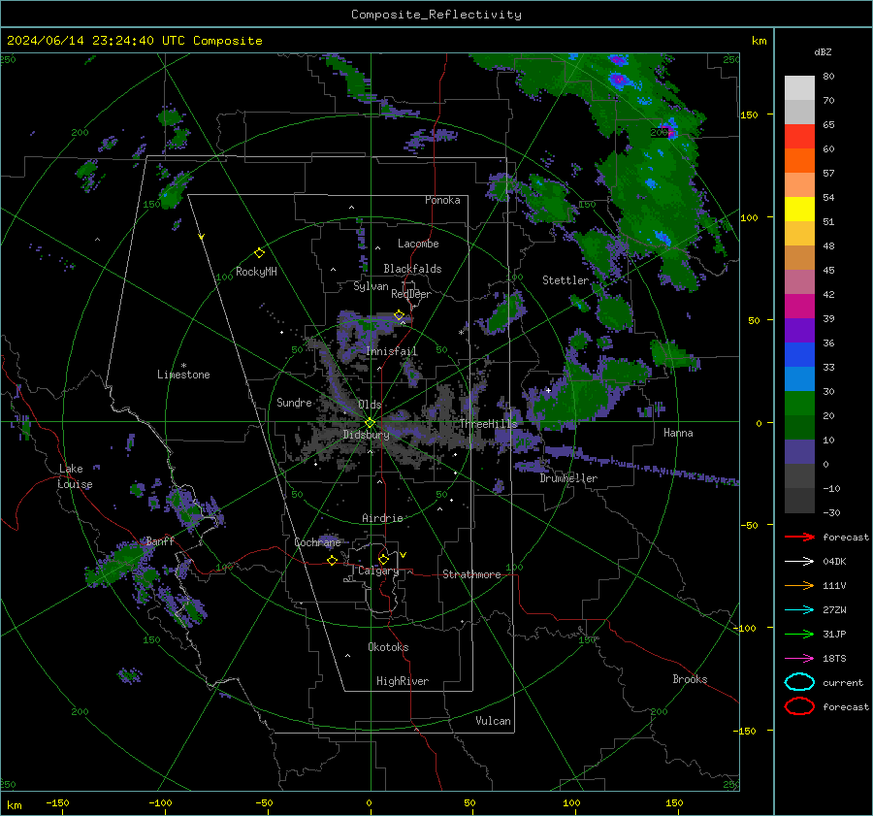Click the RedDeer city label
The height and width of the screenshot is (816, 873).
[x=411, y=294]
